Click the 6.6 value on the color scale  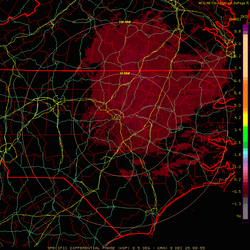[237, 81]
